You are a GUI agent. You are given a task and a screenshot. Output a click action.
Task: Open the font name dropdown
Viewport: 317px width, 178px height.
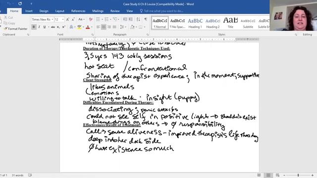(53, 19)
